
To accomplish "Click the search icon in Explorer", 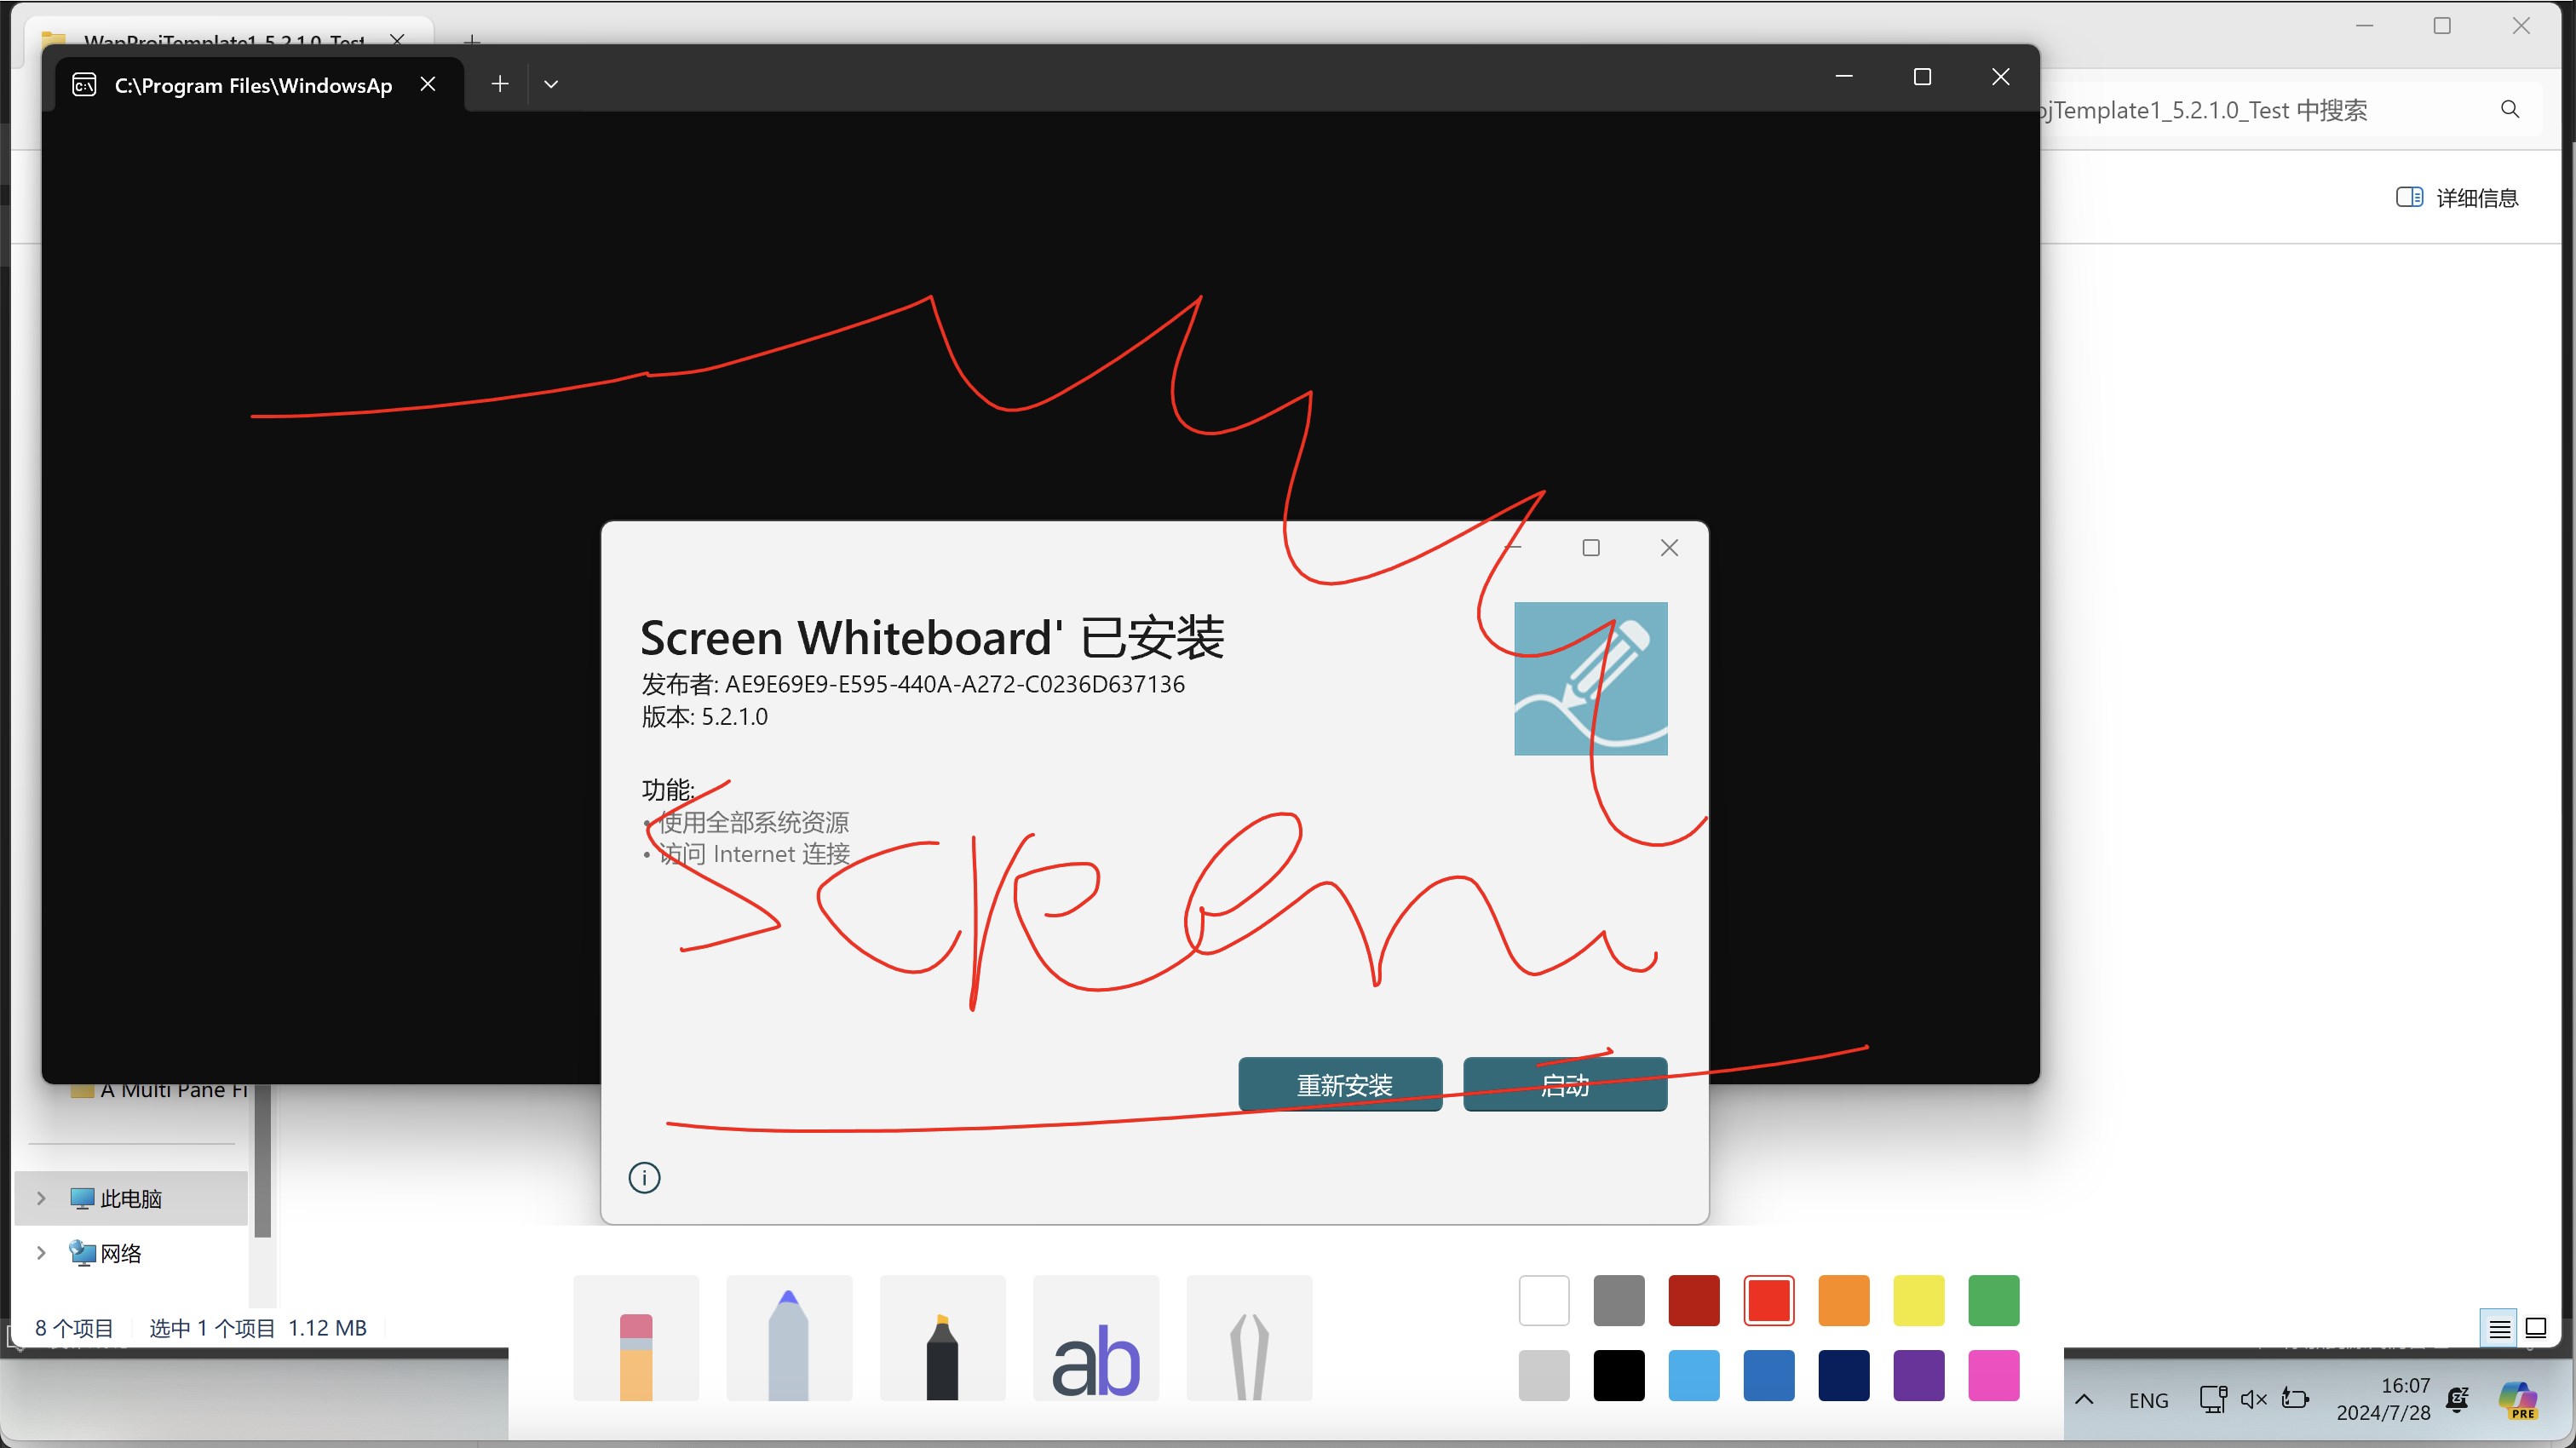I will pos(2509,109).
